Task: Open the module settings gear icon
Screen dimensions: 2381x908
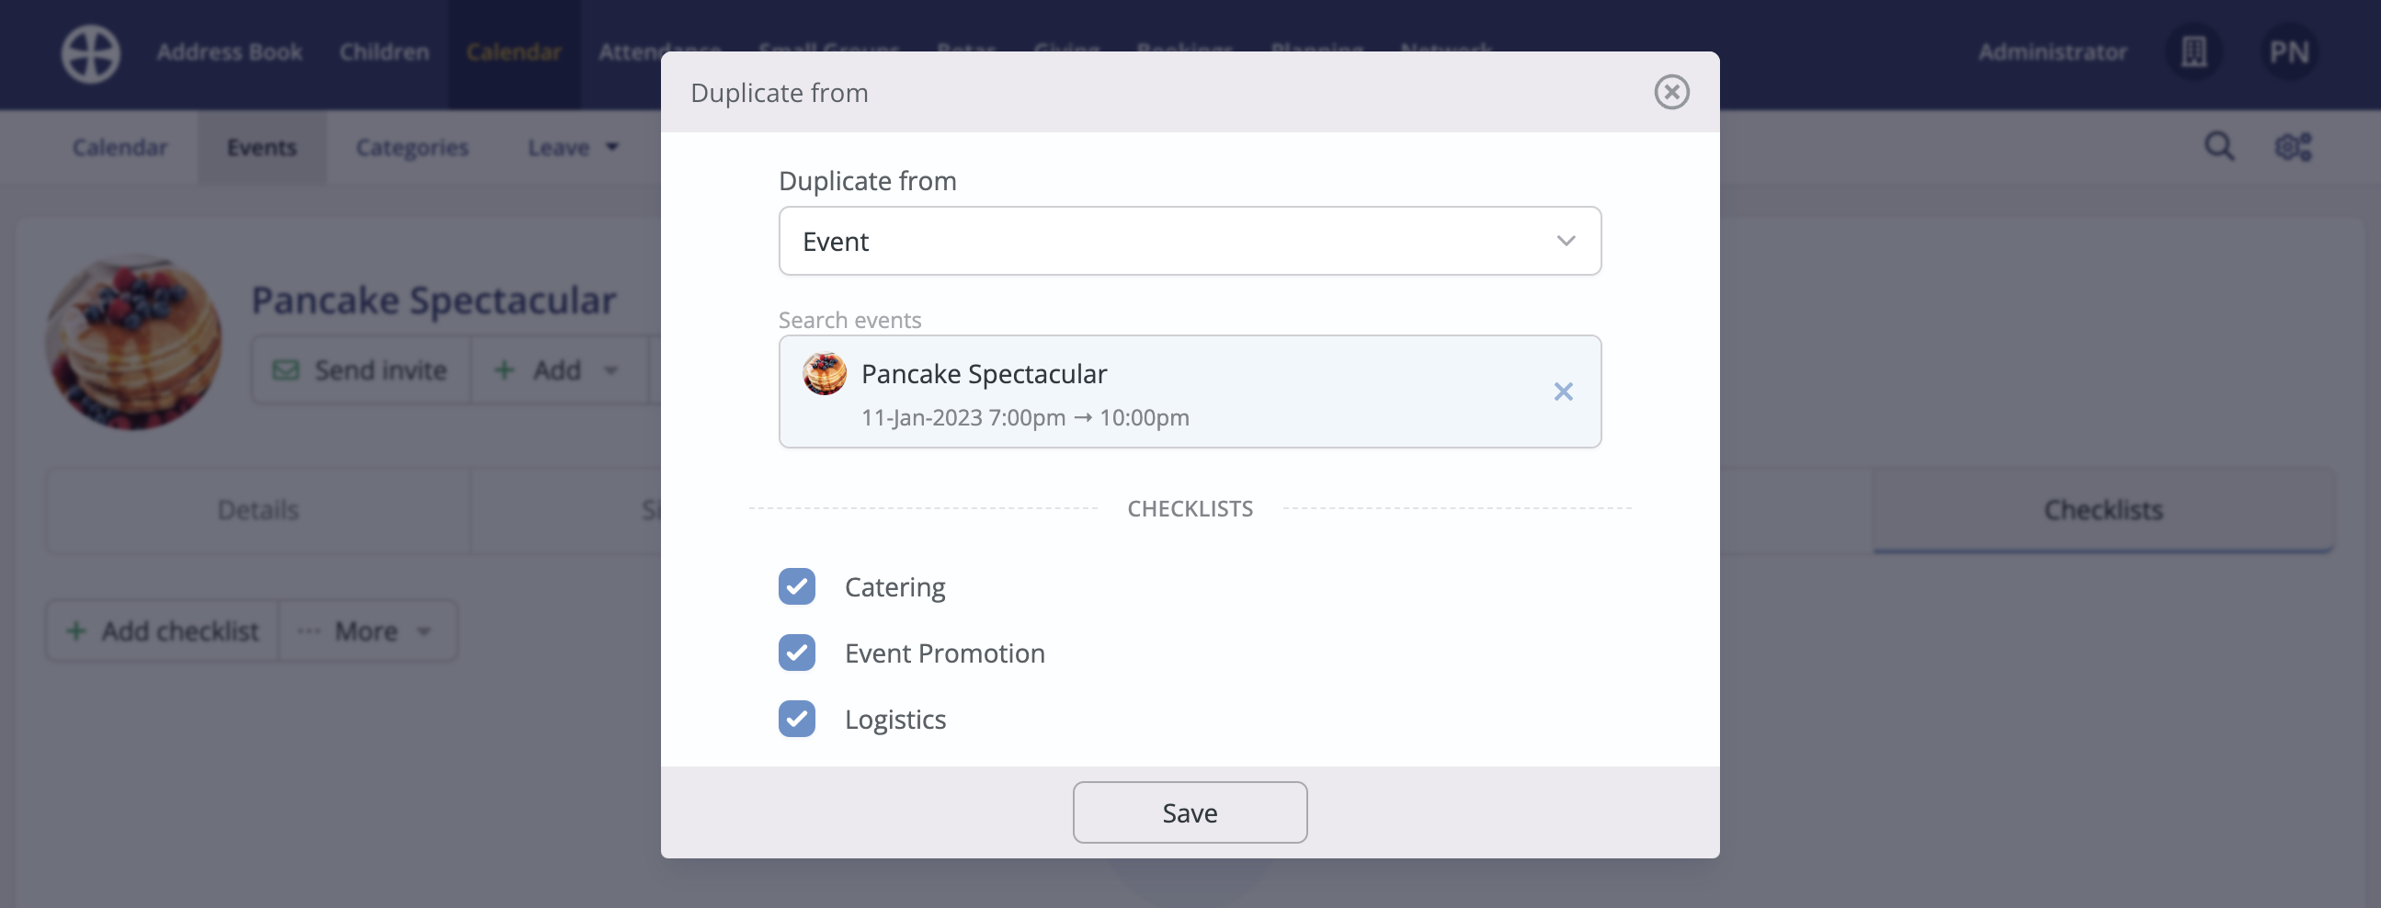Action: coord(2293,147)
